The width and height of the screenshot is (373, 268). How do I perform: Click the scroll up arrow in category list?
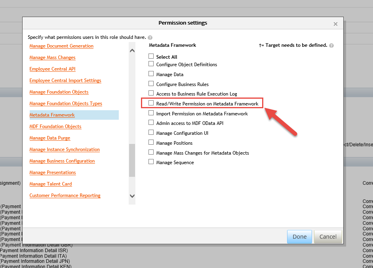pyautogui.click(x=132, y=50)
